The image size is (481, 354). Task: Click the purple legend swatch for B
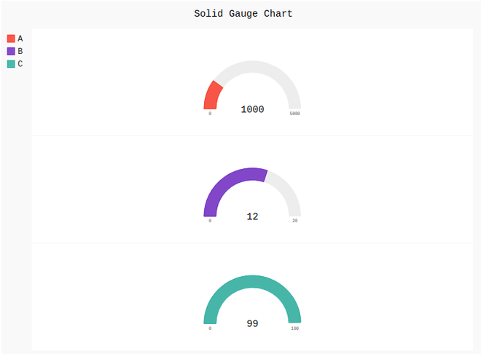click(x=11, y=51)
